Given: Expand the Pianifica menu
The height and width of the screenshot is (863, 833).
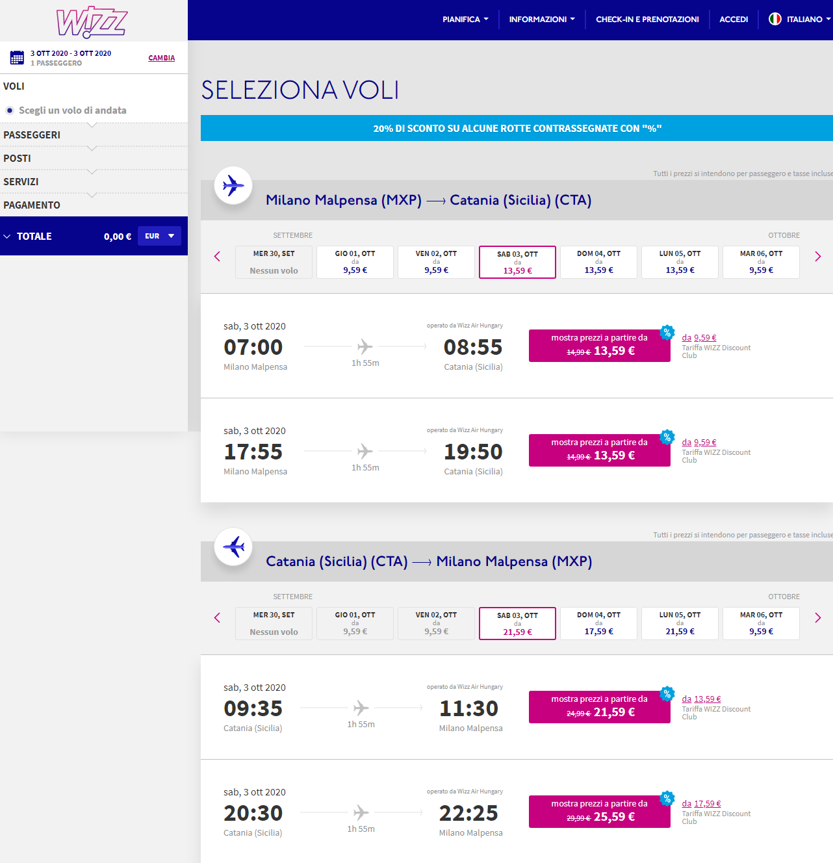Looking at the screenshot, I should [465, 19].
